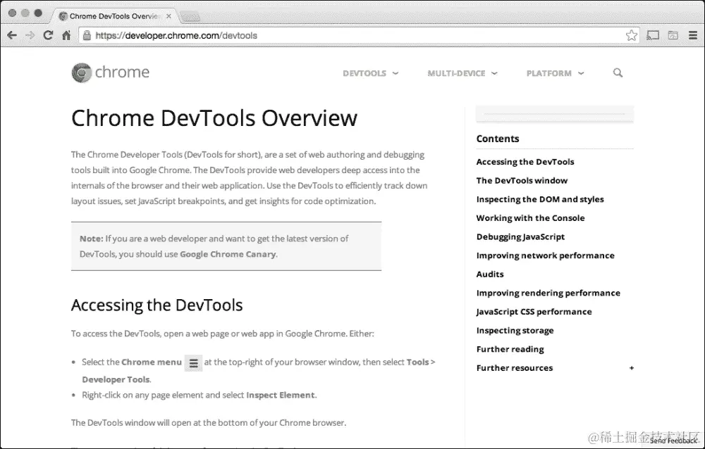The image size is (705, 449).
Task: Expand the MULTI-DEVICE navigation dropdown
Action: point(462,73)
